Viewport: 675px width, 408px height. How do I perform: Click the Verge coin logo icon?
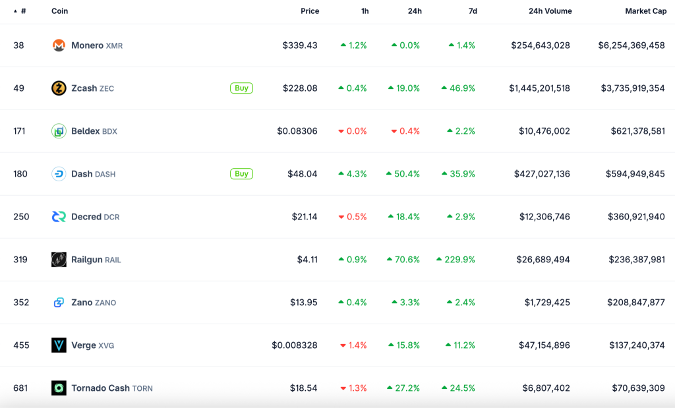(x=59, y=345)
